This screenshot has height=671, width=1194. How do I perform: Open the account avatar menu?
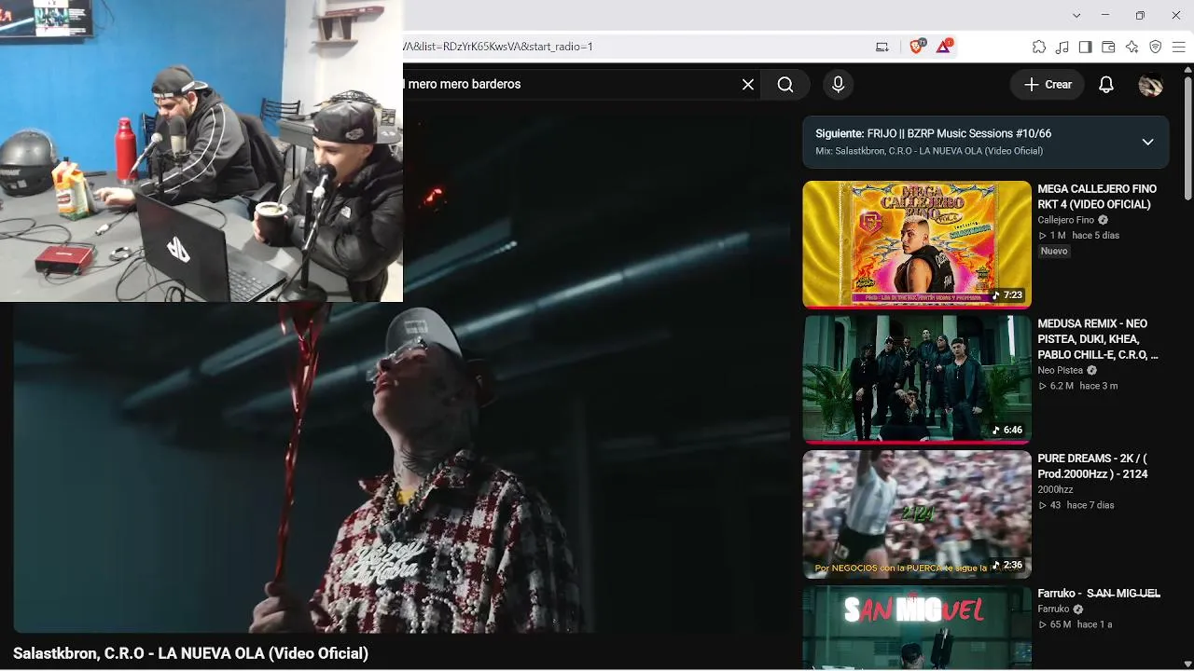[1151, 85]
